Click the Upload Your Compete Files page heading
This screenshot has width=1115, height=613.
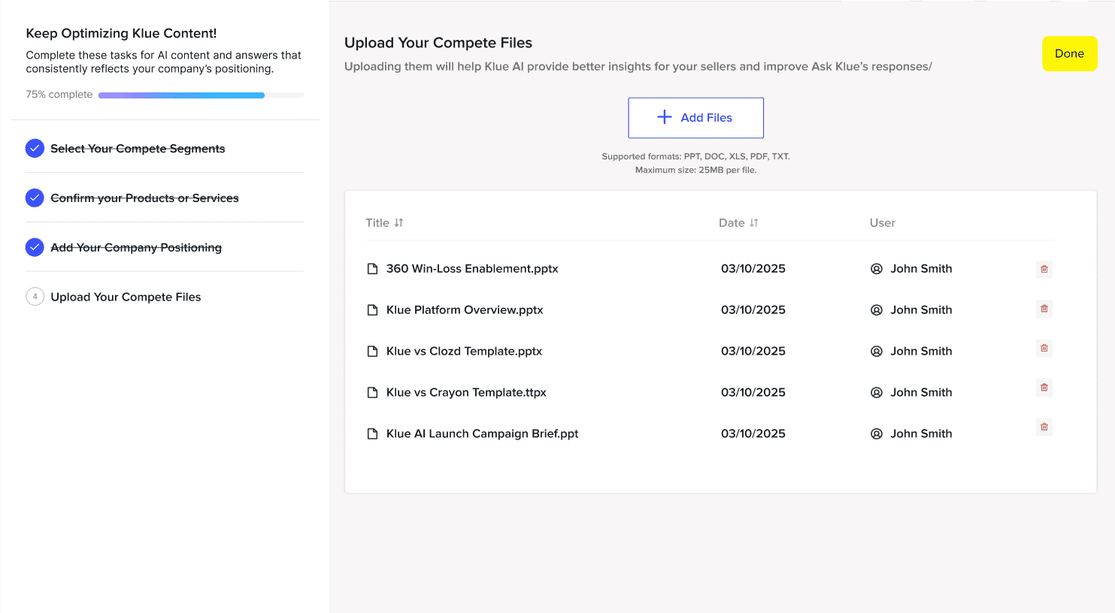tap(438, 44)
